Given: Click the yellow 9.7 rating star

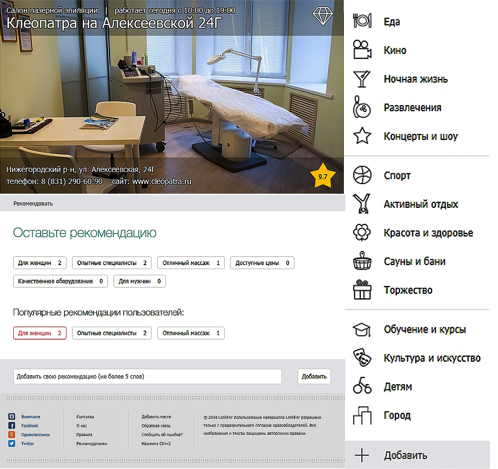Looking at the screenshot, I should [x=323, y=176].
